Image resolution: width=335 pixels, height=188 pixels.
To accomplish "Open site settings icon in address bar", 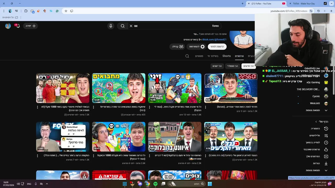I will [311, 11].
